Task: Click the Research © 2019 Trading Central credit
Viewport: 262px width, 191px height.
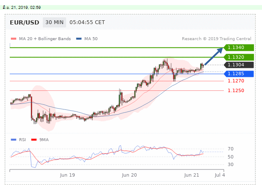Action: (x=217, y=39)
